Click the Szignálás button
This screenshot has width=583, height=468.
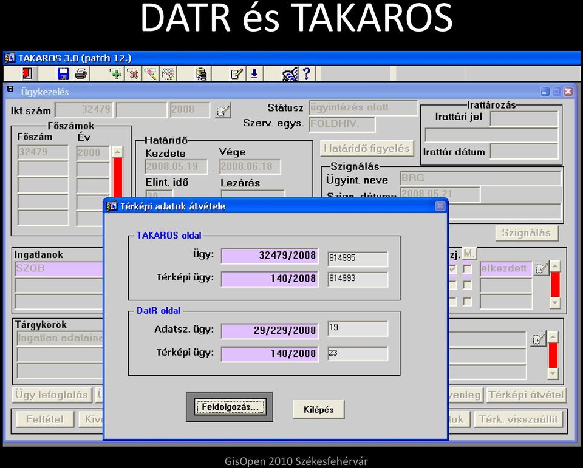527,233
